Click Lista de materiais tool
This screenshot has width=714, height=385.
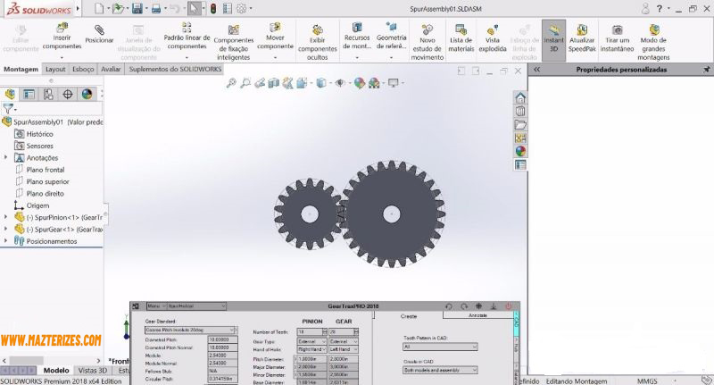(x=461, y=38)
